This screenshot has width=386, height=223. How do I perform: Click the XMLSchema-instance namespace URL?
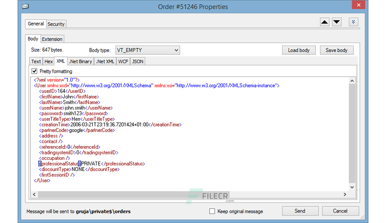click(x=226, y=86)
